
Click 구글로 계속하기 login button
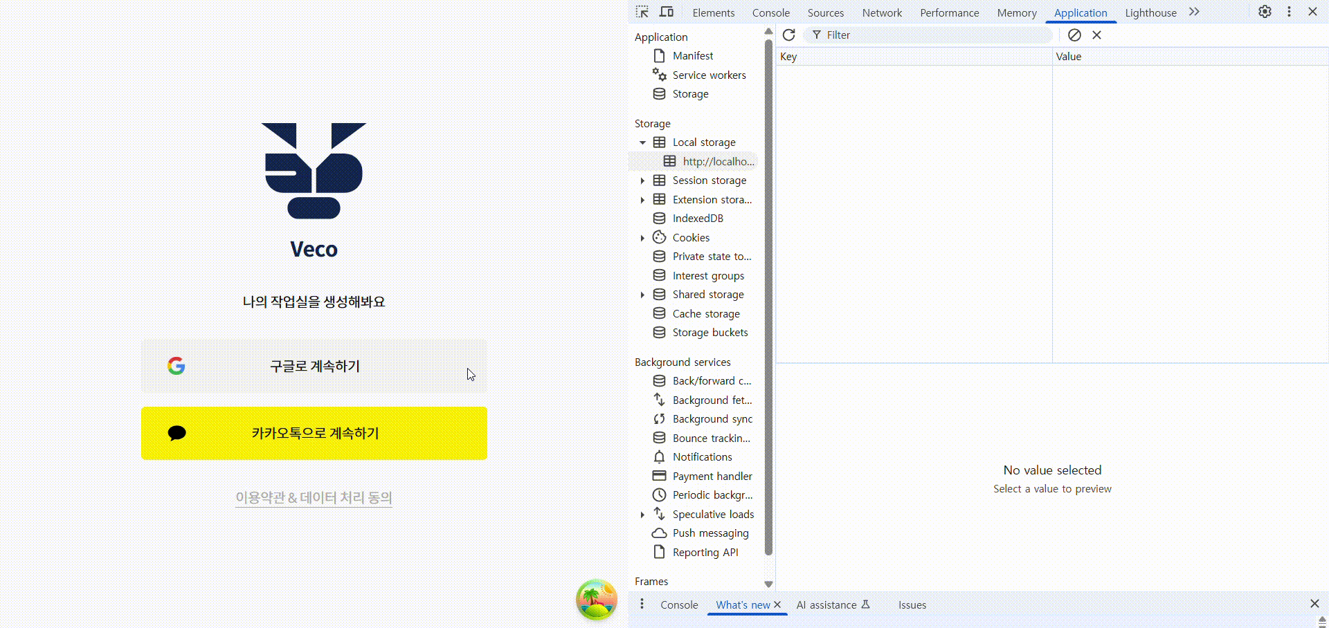(314, 366)
